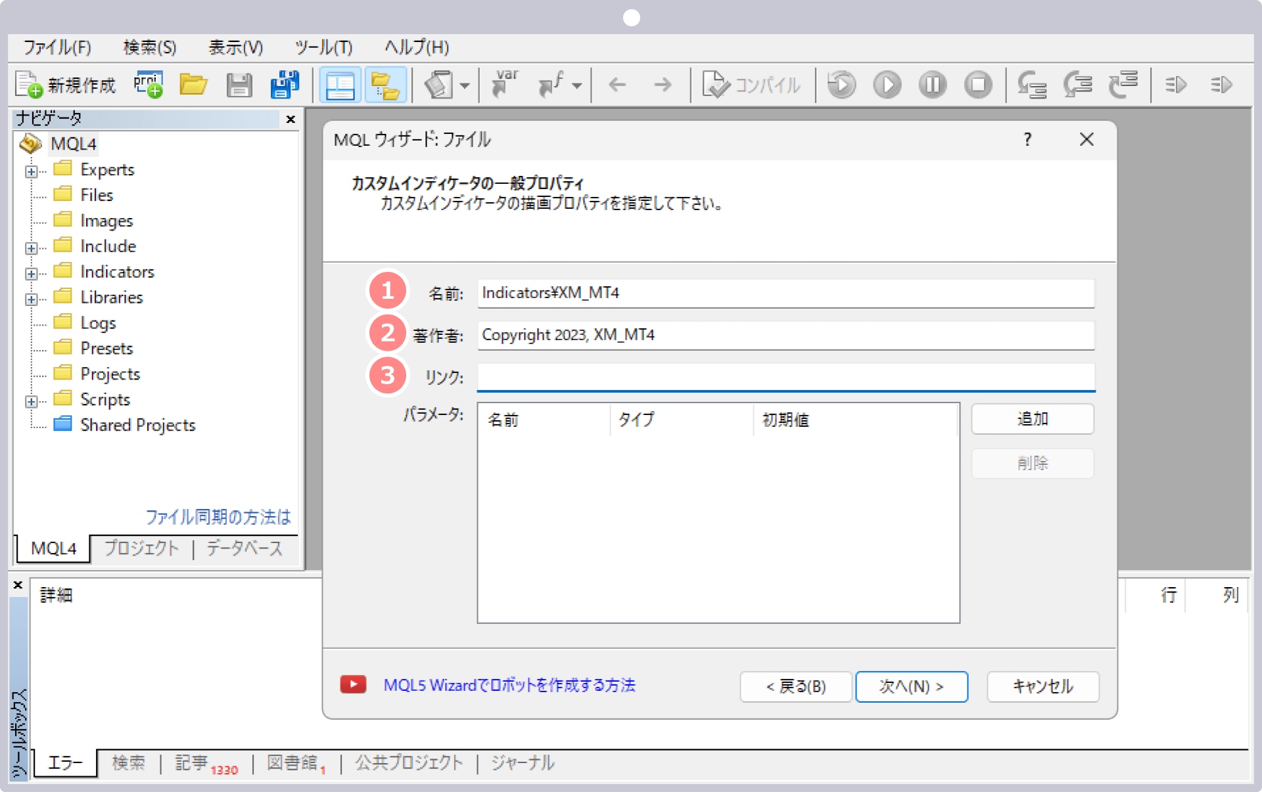Switch to the Project (プロジェクト) navigator tab

[141, 548]
